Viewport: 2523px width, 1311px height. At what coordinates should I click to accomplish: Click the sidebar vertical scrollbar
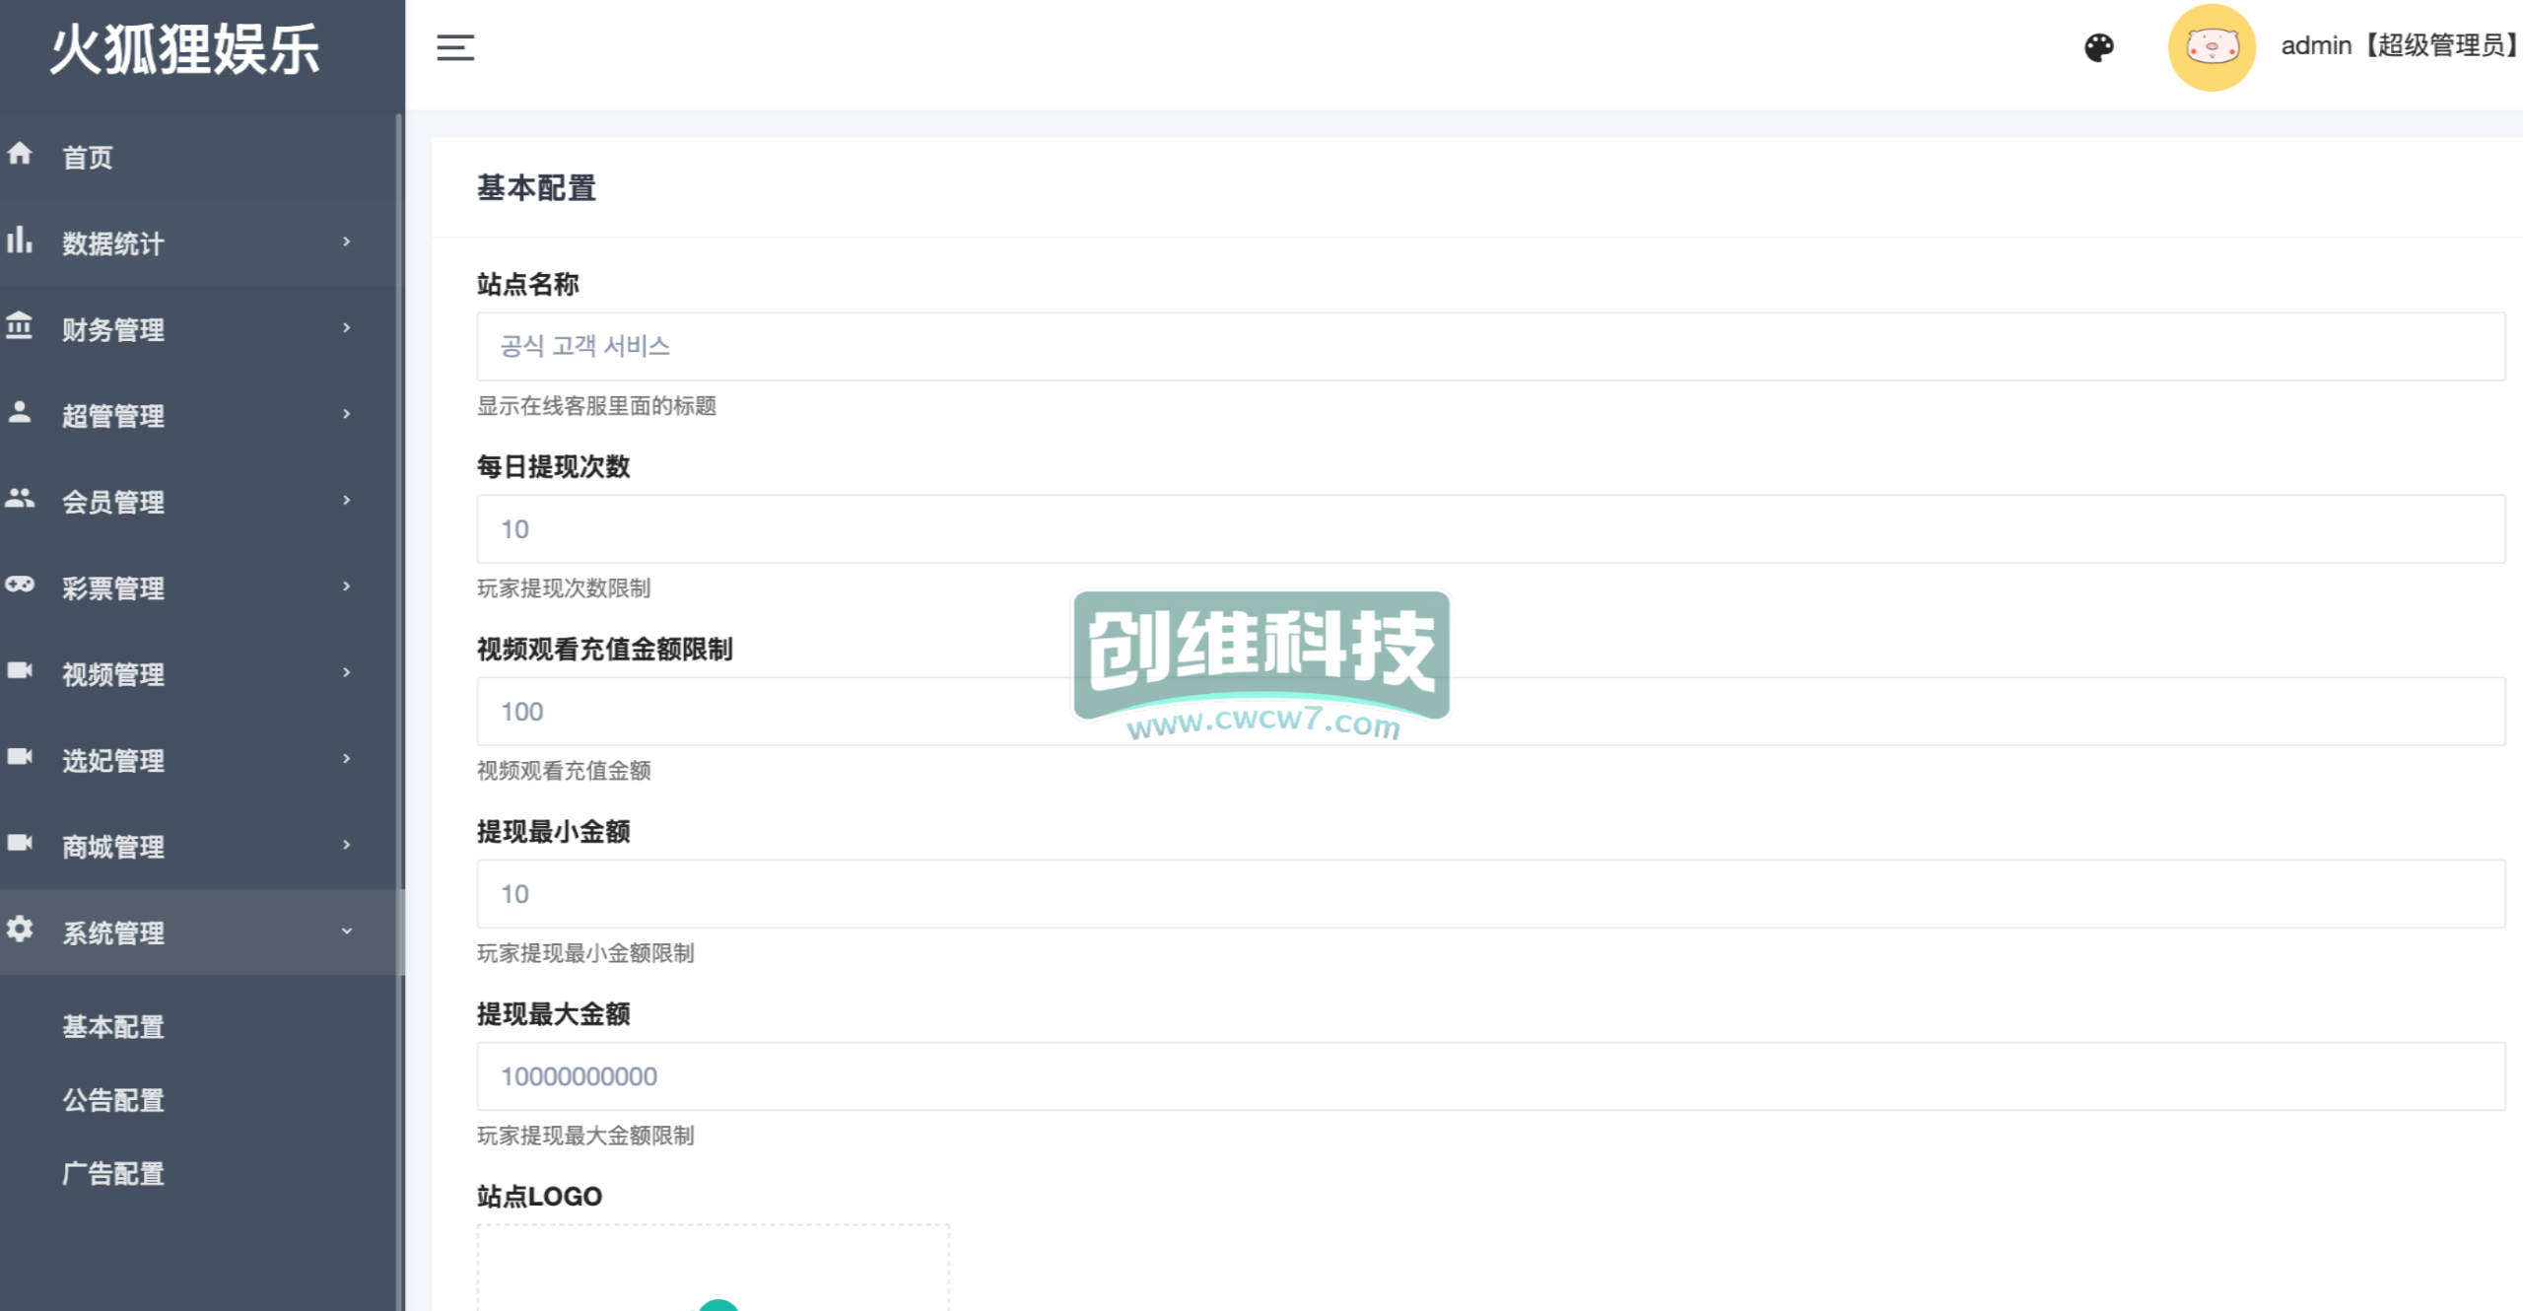399,710
